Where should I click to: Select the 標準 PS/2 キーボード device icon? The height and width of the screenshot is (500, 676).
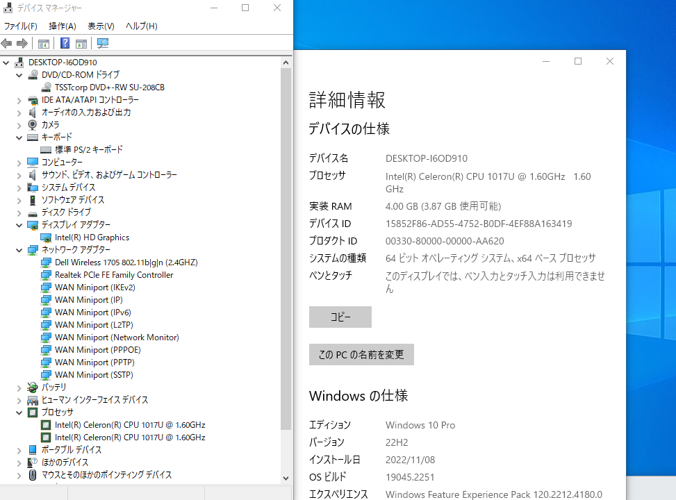pos(46,150)
